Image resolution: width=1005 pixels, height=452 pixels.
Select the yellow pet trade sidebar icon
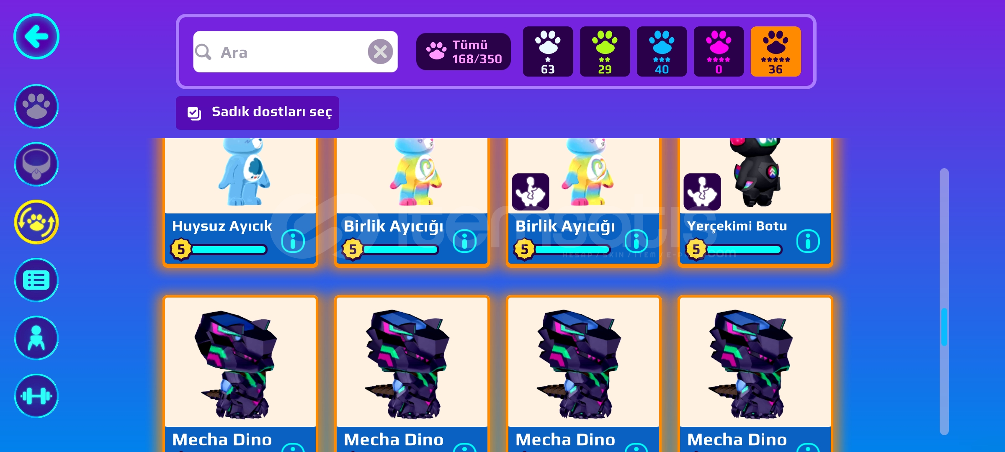click(x=36, y=222)
